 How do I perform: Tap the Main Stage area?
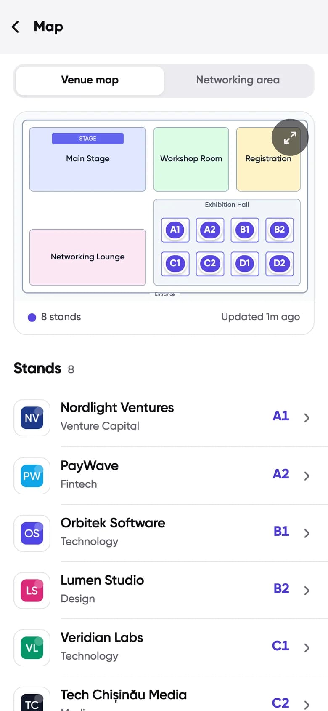88,159
